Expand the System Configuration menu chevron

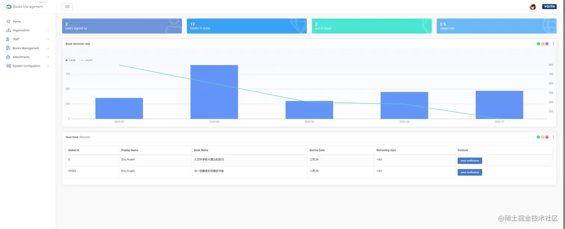(48, 66)
